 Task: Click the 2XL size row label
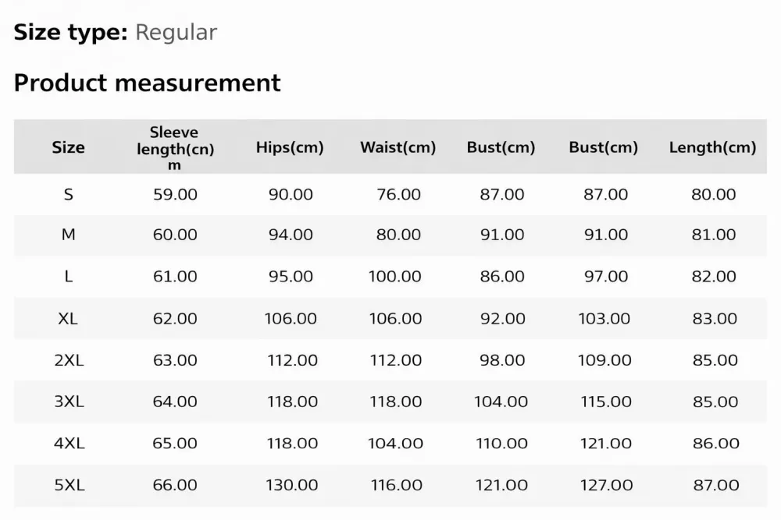(x=69, y=360)
